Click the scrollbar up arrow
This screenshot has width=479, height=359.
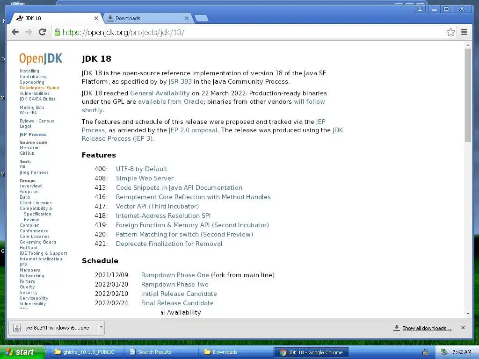coord(468,45)
